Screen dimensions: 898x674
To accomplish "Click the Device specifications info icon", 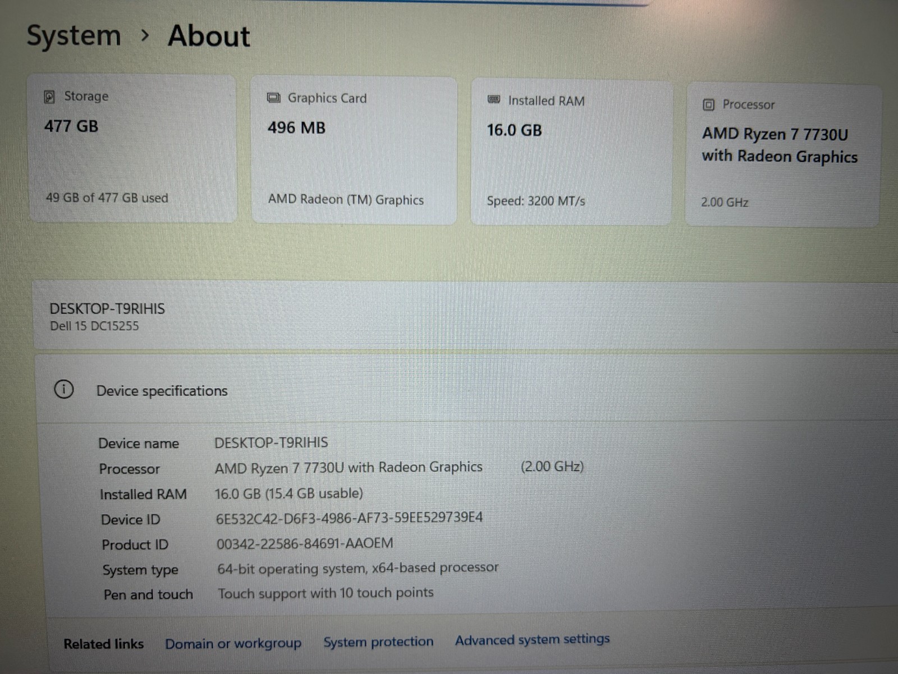I will [64, 389].
